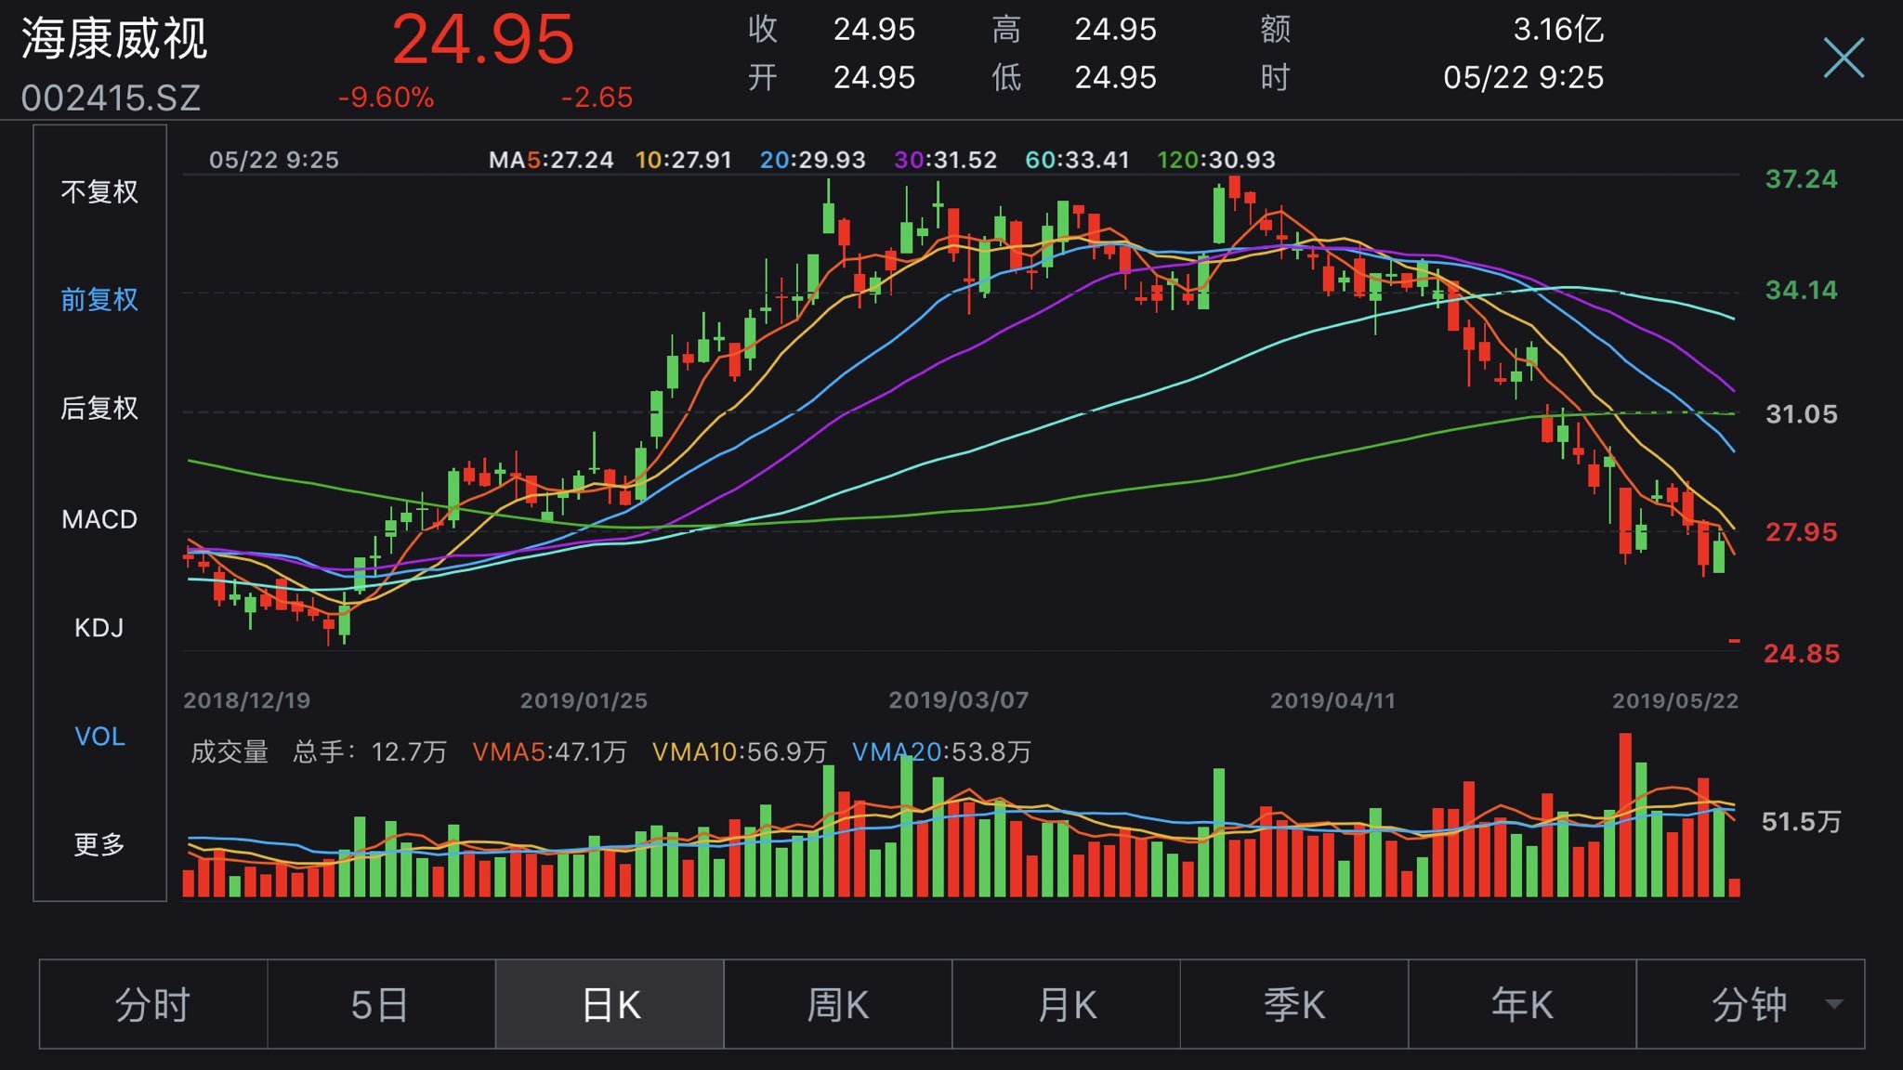Click the 成交量 volume label
Image resolution: width=1903 pixels, height=1070 pixels.
pyautogui.click(x=230, y=751)
